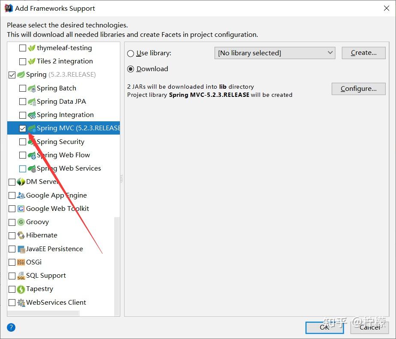396x339 pixels.
Task: Enable the Tiles 2 integration checkbox
Action: pos(23,61)
